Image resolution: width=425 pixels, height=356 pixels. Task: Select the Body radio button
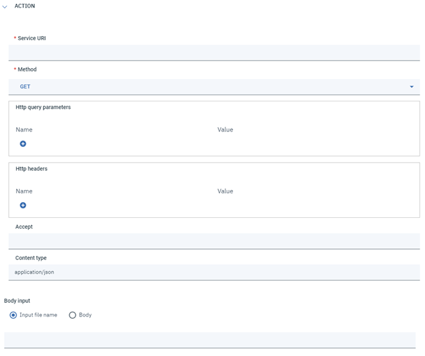tap(73, 315)
